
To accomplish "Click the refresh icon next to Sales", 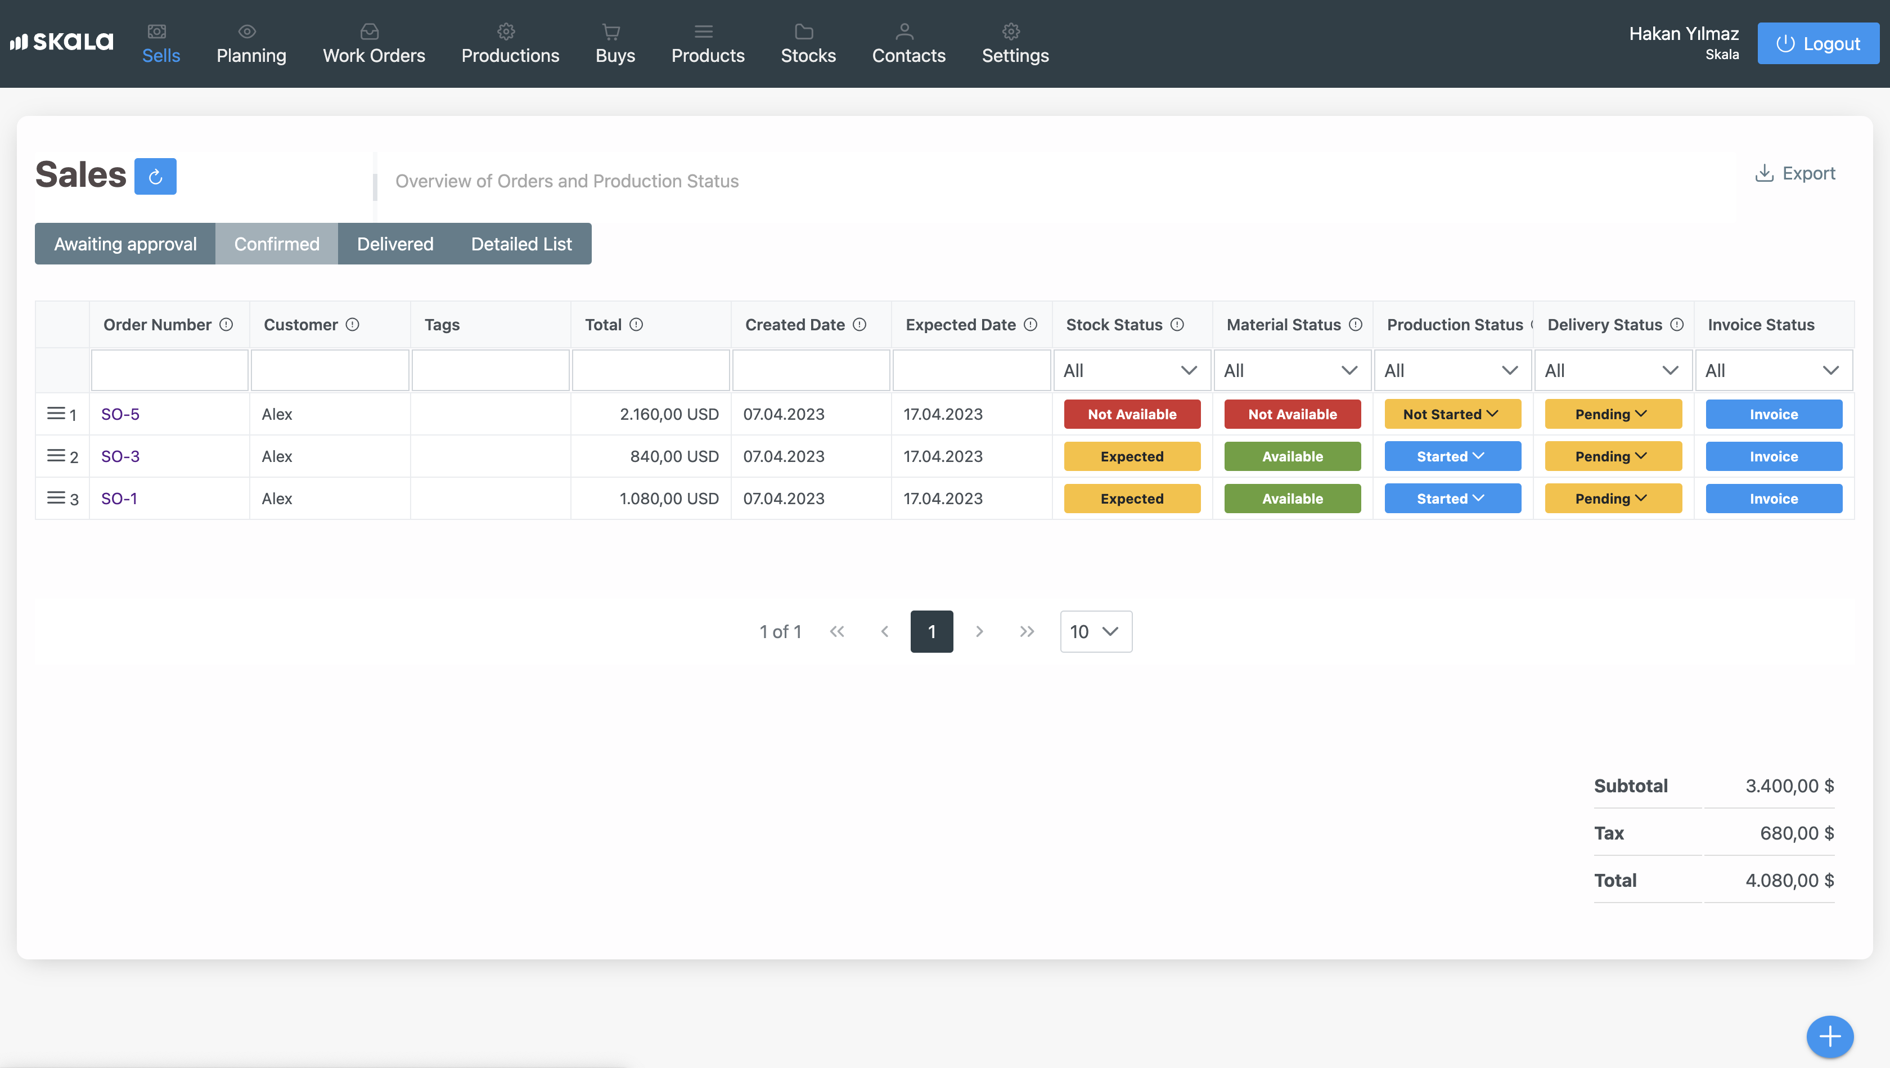I will click(x=156, y=176).
